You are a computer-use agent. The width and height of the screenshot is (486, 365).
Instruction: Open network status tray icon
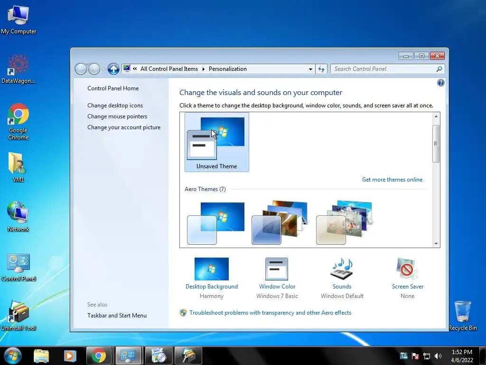[x=427, y=356]
